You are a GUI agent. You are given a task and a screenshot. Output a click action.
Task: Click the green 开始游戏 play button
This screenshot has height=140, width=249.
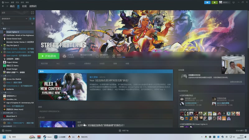49,56
